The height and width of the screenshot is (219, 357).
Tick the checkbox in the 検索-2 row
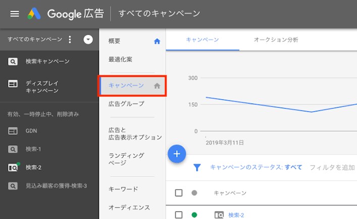click(x=179, y=215)
